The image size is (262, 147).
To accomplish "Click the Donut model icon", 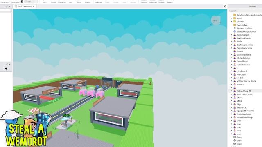I will pos(235,51).
